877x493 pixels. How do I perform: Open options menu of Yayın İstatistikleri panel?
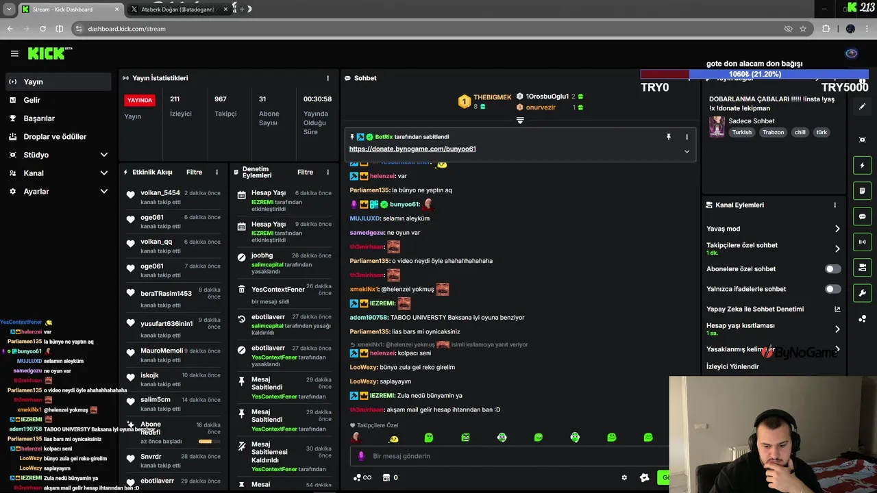pos(328,78)
